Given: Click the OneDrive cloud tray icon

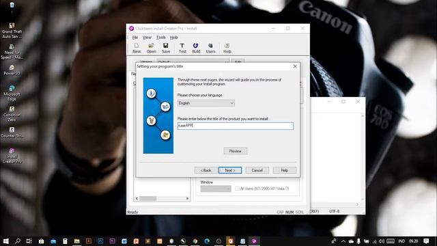Looking at the screenshot, I should coord(351,241).
